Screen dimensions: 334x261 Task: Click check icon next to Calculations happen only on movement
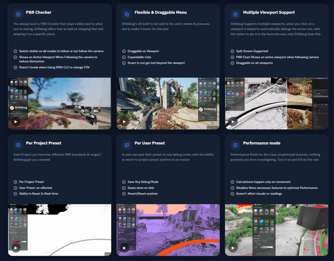pyautogui.click(x=232, y=182)
